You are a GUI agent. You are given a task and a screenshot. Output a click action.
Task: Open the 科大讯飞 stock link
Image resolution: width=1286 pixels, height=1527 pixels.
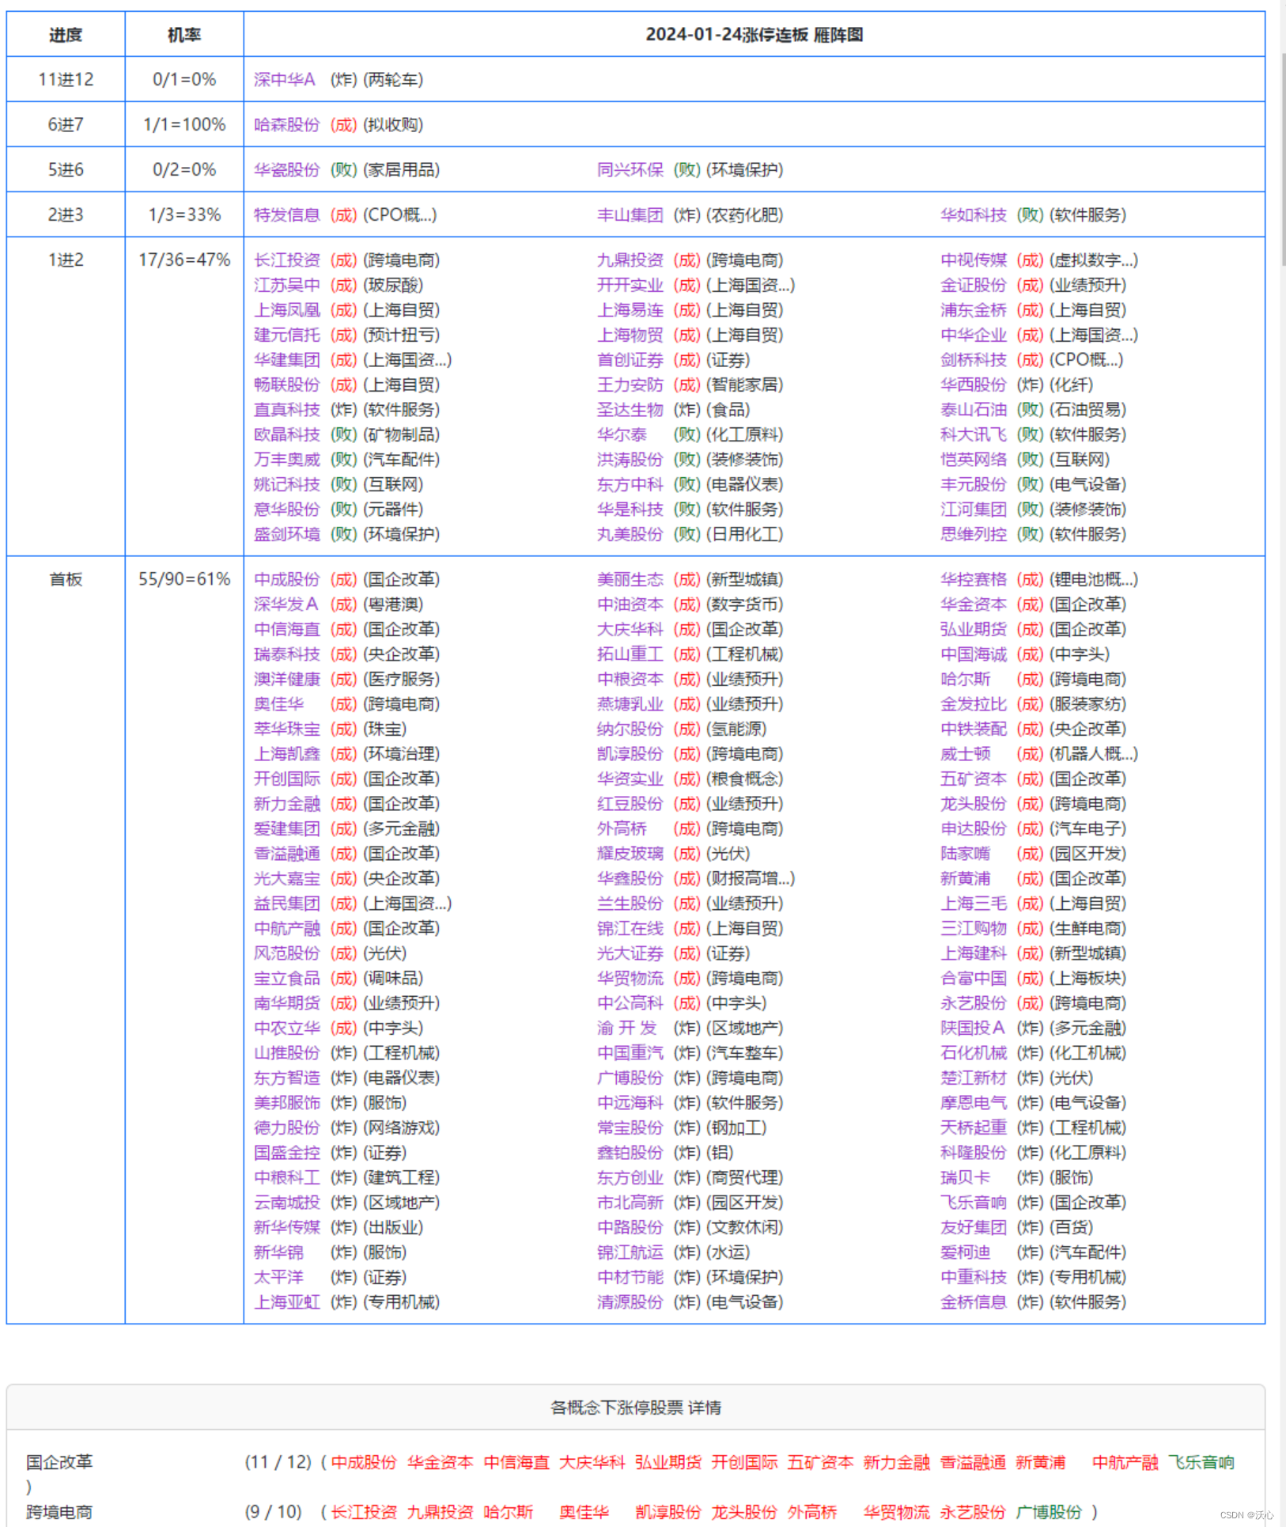pos(973,434)
